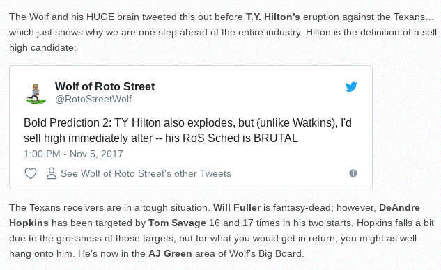This screenshot has height=270, width=441.
Task: Click the Texans receivers paragraph text
Action: point(222,230)
